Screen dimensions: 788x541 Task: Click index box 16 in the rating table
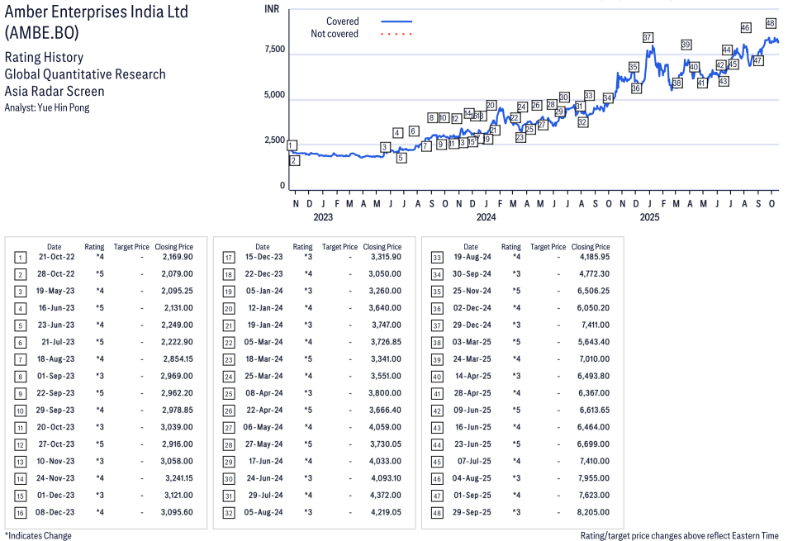click(21, 512)
